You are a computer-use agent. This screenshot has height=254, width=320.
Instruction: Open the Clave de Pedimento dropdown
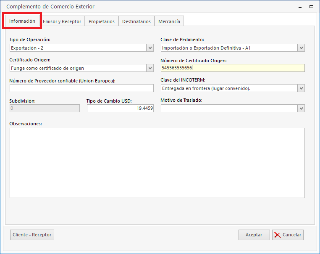pyautogui.click(x=301, y=48)
